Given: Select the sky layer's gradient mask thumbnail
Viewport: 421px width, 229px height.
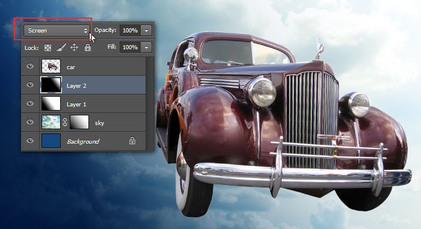Looking at the screenshot, I should (79, 122).
